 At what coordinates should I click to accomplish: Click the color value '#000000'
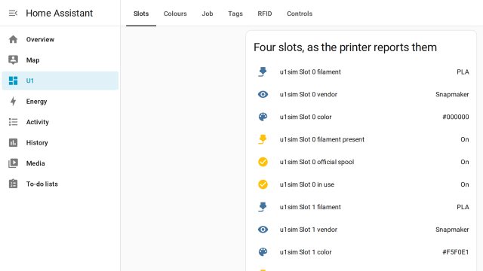[x=456, y=117]
